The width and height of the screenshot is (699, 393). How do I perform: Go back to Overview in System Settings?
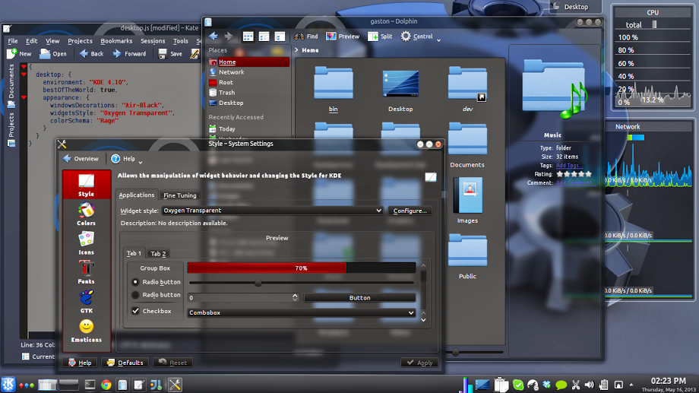click(x=81, y=158)
